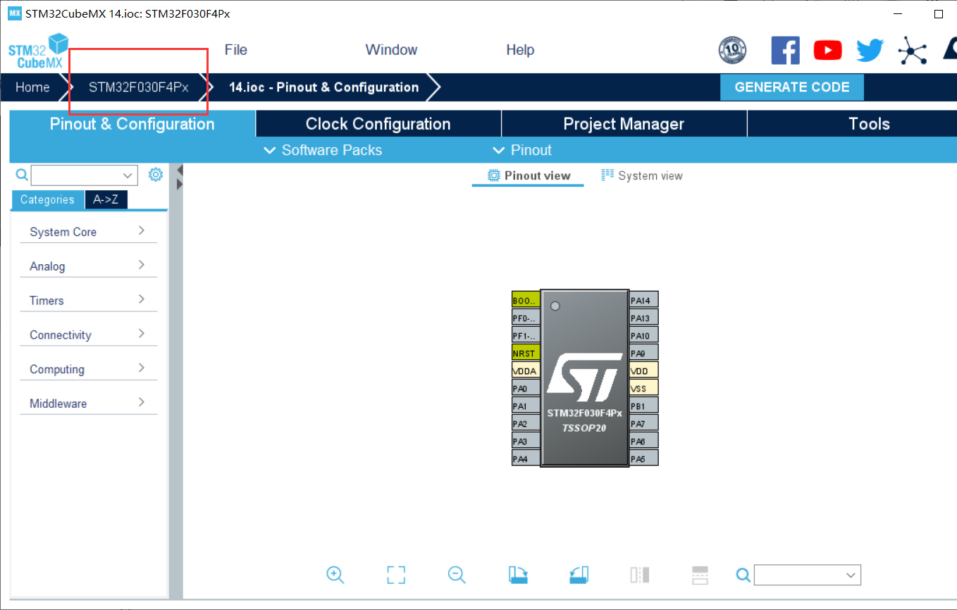Click the 10 years anniversary badge icon

click(x=732, y=50)
